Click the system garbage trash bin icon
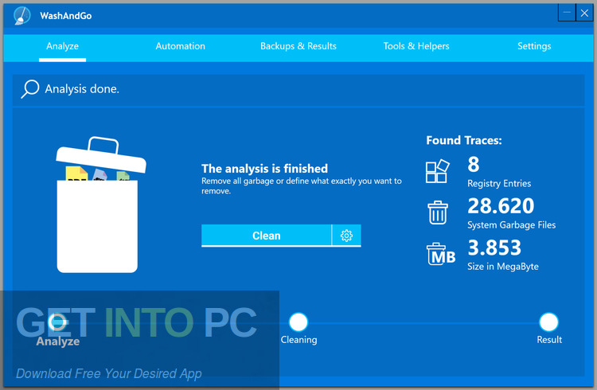The image size is (597, 390). tap(438, 213)
